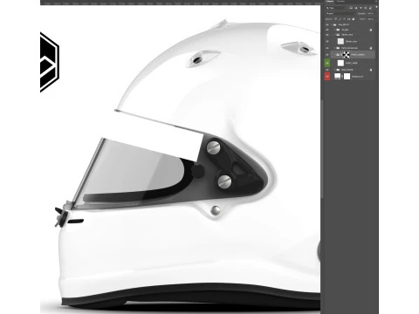Expand the selected masked group folder
The height and width of the screenshot is (314, 419).
click(x=334, y=55)
